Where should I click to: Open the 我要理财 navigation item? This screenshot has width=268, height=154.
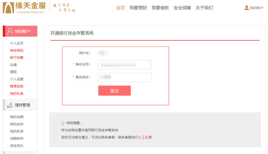coord(138,8)
